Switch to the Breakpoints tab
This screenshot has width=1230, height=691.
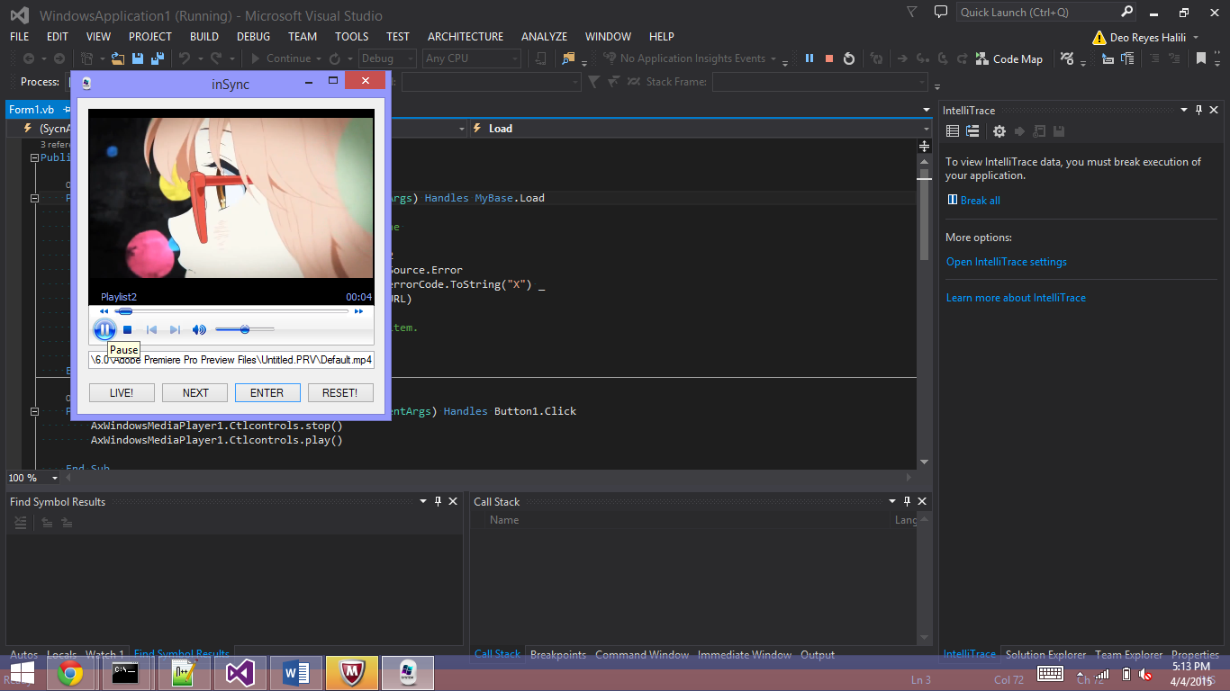tap(557, 655)
